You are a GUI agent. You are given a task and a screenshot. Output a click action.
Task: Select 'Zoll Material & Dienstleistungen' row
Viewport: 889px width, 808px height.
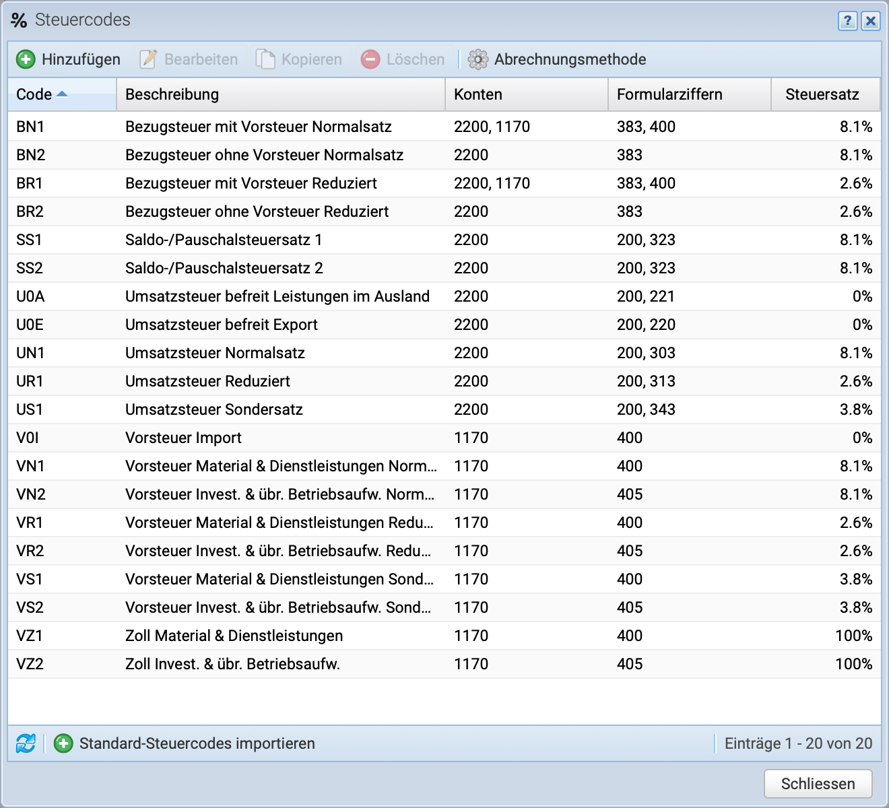(x=444, y=636)
